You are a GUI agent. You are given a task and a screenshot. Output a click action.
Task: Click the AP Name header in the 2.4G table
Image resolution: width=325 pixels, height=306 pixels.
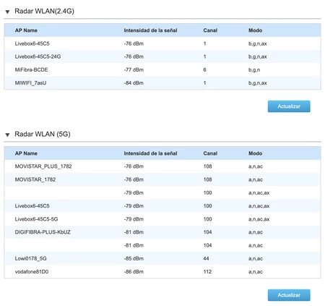(26, 30)
